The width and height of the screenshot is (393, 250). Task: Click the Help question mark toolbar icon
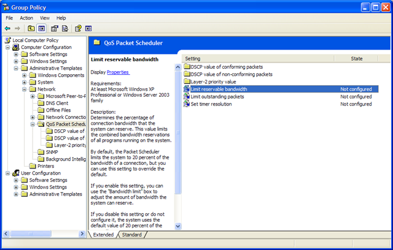(78, 28)
